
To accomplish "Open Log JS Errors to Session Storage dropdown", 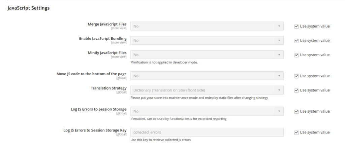I will [x=207, y=111].
